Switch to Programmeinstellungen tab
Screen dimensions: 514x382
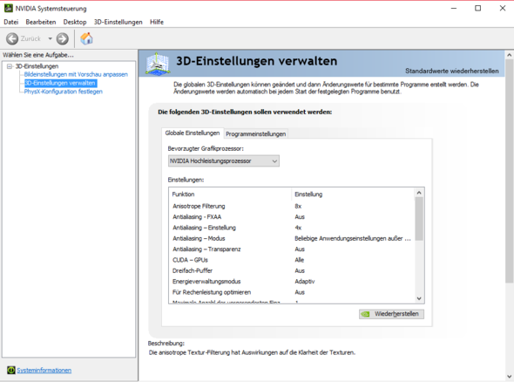click(x=255, y=134)
